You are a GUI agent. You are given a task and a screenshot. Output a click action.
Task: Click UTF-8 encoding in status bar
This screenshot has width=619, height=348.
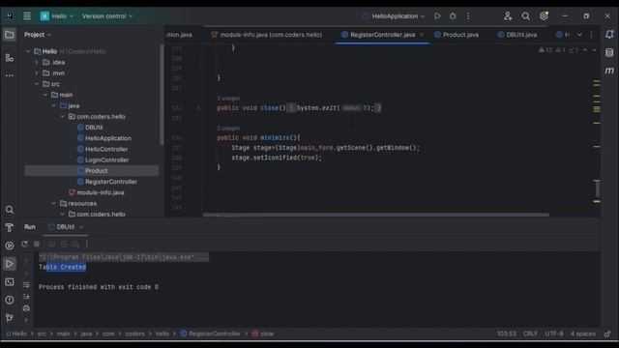pos(554,333)
